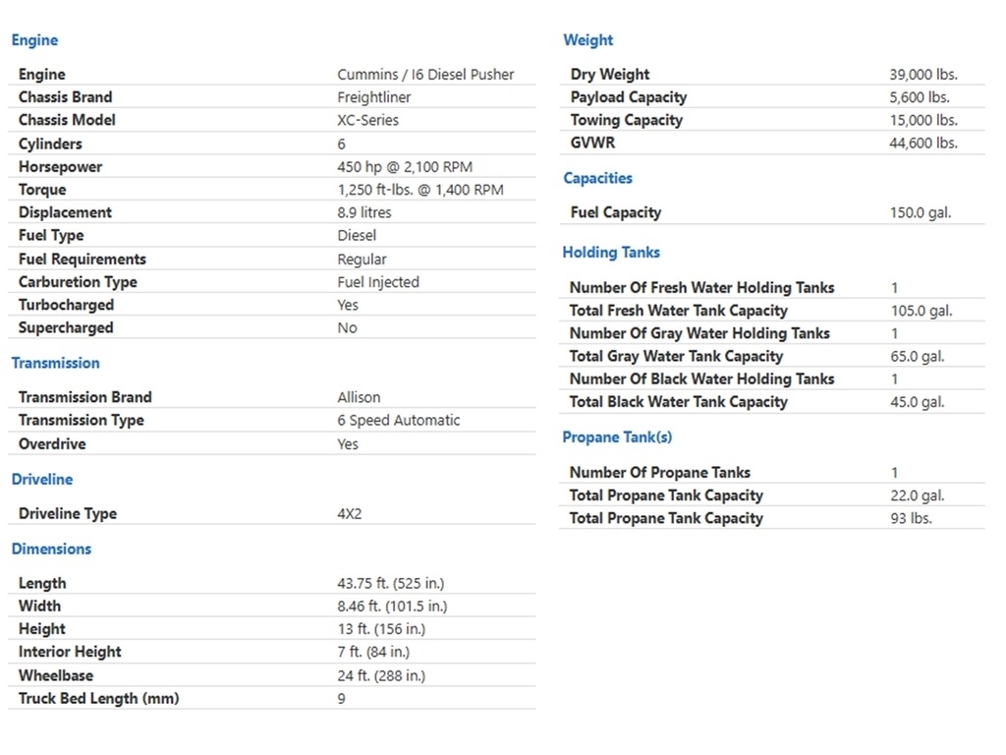The width and height of the screenshot is (1006, 755).
Task: Click the 'Fuel Type' label
Action: coord(51,236)
